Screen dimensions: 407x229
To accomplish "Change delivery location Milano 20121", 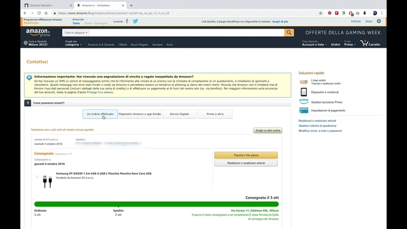I will [x=35, y=43].
